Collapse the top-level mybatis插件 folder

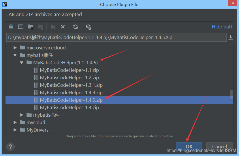tap(15, 55)
